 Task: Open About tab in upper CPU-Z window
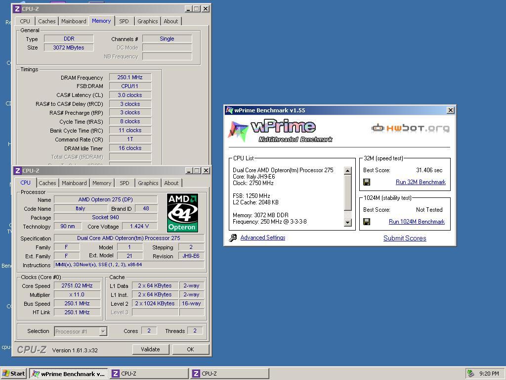[170, 21]
